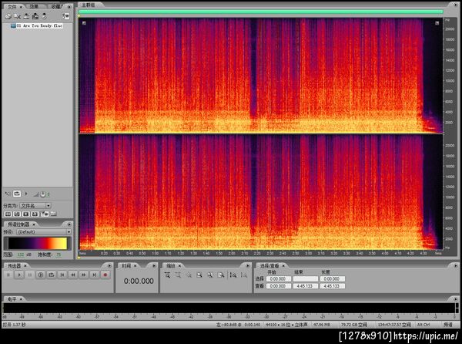Click the 饱和度 75 value
Viewport: 462px width, 344px height.
pos(59,255)
